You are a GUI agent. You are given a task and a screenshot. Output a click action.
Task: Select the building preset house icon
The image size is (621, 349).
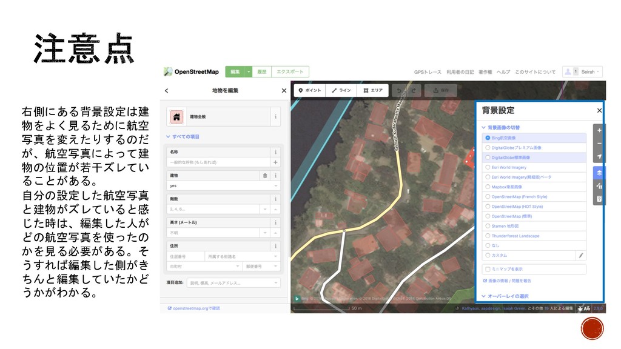point(176,117)
